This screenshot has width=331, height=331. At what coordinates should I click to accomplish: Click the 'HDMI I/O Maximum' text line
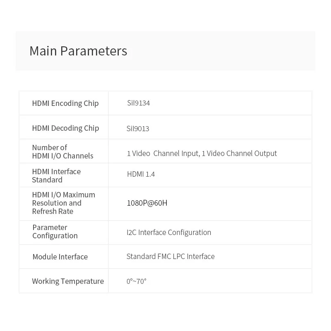pos(64,195)
